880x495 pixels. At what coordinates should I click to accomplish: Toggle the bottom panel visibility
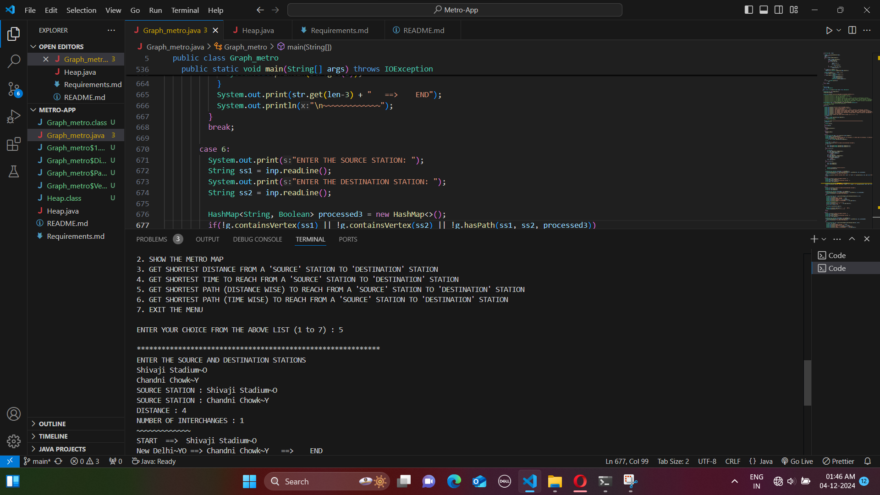click(x=764, y=10)
